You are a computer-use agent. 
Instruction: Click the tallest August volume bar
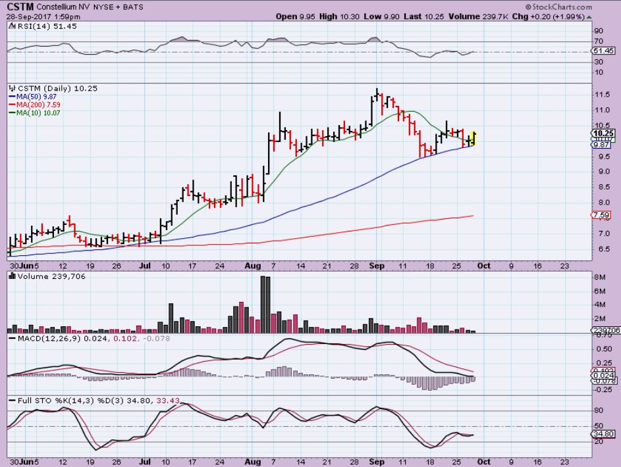point(263,305)
